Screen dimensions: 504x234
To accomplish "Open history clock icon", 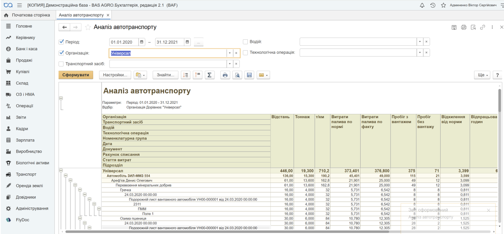I will tap(433, 5).
